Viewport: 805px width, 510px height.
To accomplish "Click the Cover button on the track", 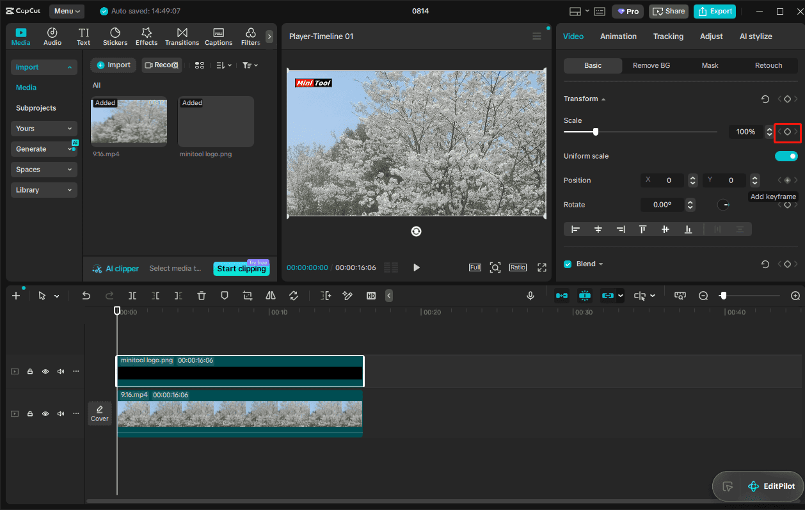I will [x=100, y=413].
